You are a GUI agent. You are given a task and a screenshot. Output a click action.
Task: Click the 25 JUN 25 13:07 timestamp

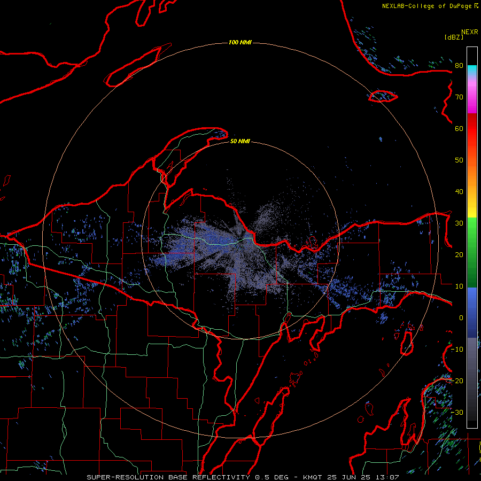pyautogui.click(x=363, y=477)
